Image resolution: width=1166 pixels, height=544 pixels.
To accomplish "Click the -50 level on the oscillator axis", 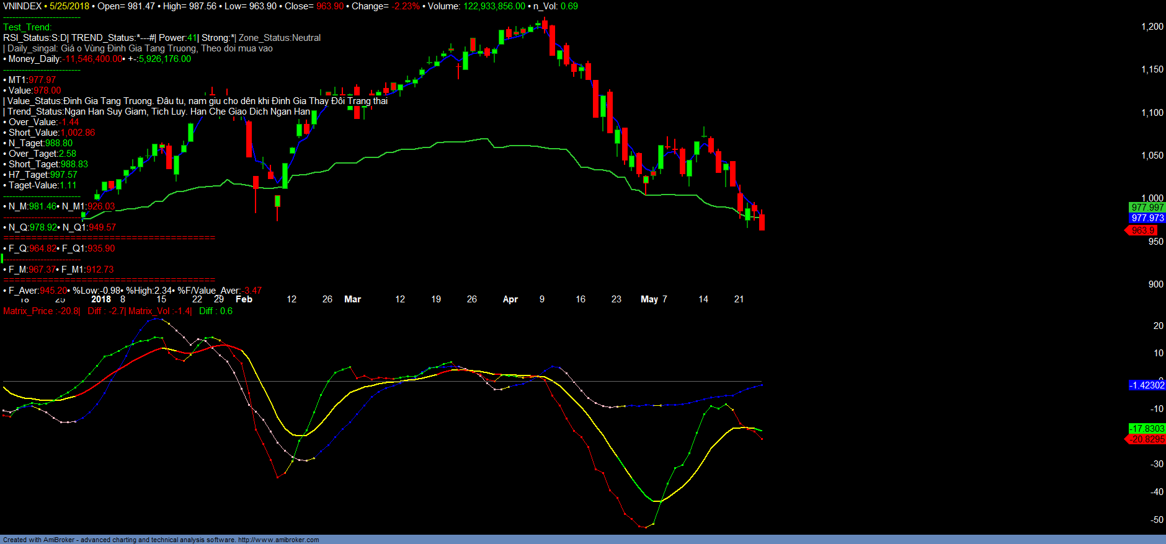I will coord(1156,520).
